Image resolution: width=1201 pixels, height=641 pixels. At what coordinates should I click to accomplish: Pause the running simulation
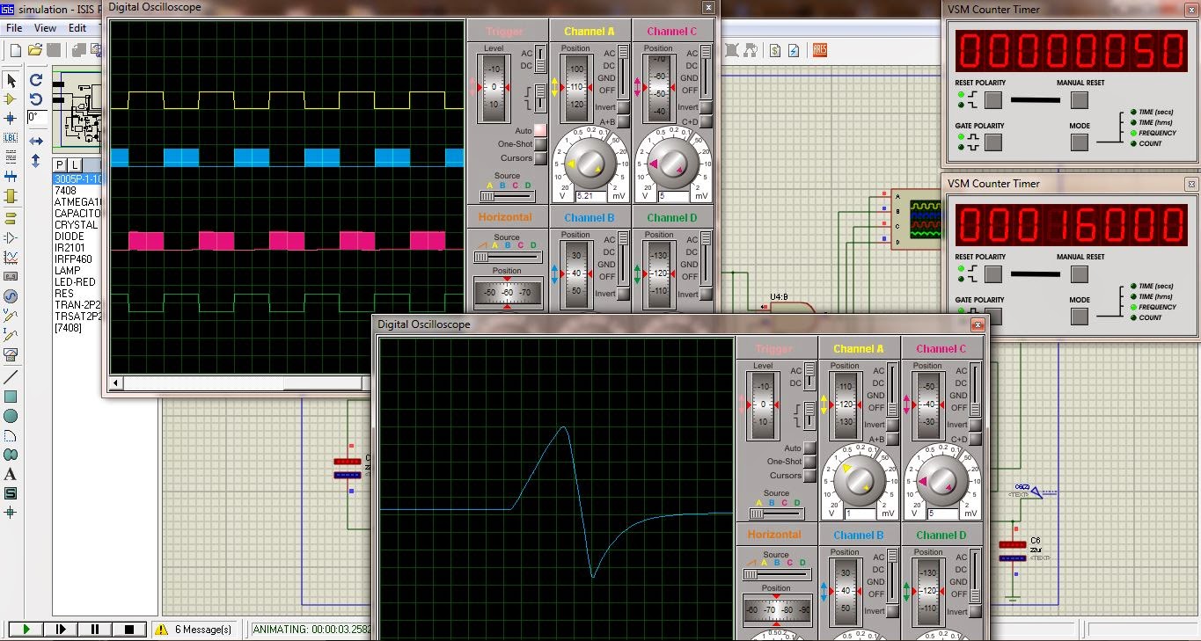click(x=95, y=629)
